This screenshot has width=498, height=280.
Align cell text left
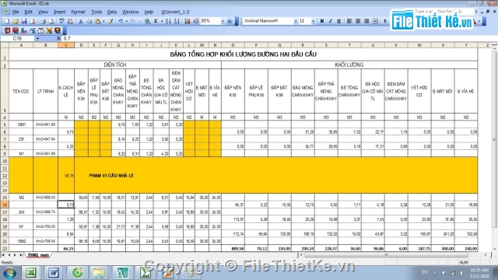(349, 21)
